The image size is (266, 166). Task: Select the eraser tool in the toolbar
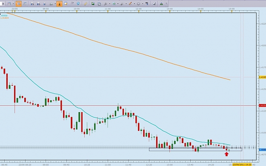pyautogui.click(x=154, y=3)
